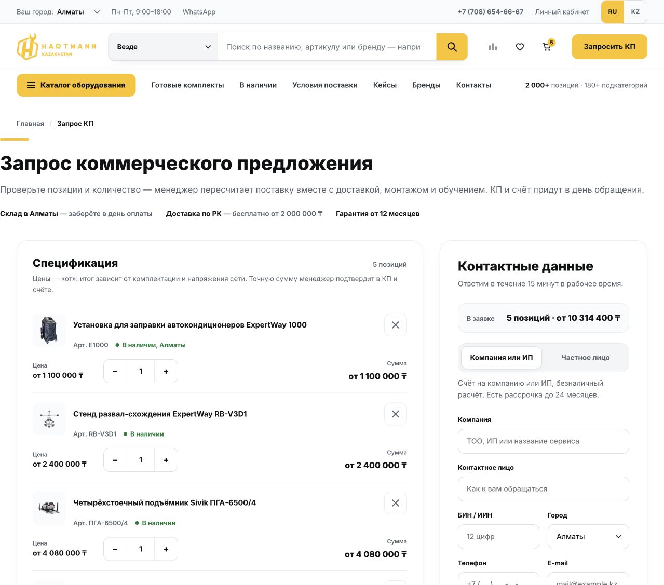Click the Контактное лицо input field
664x585 pixels.
(544, 489)
